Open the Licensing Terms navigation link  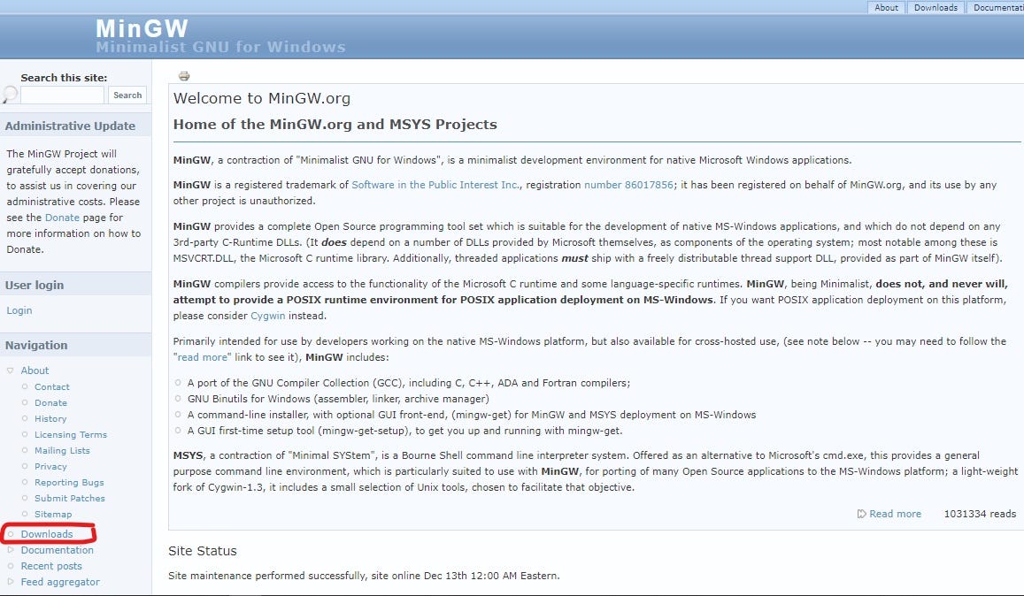coord(71,435)
